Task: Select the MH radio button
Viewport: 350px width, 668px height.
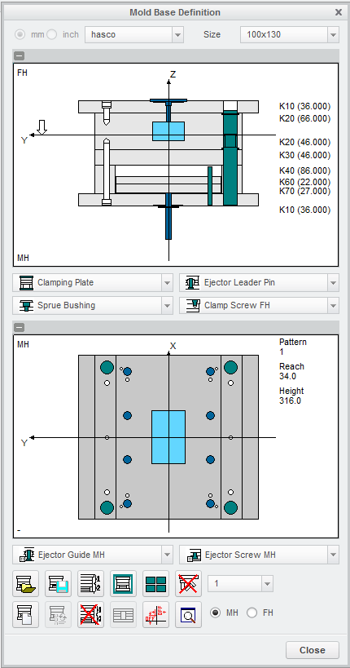Action: pos(216,613)
